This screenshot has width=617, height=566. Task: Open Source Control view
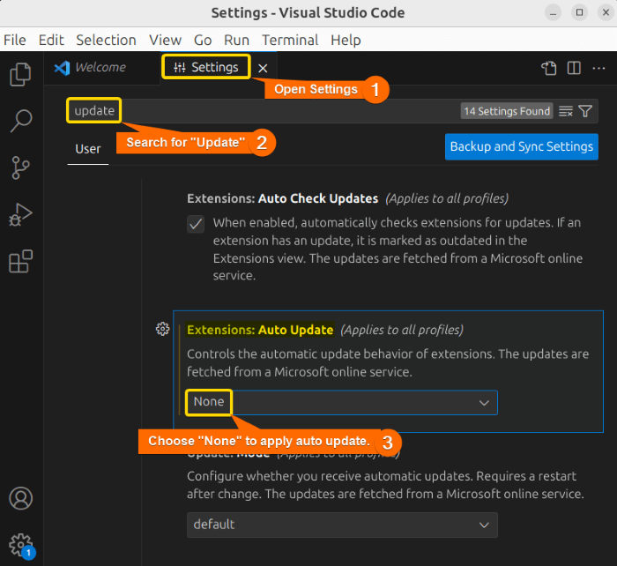pos(20,168)
